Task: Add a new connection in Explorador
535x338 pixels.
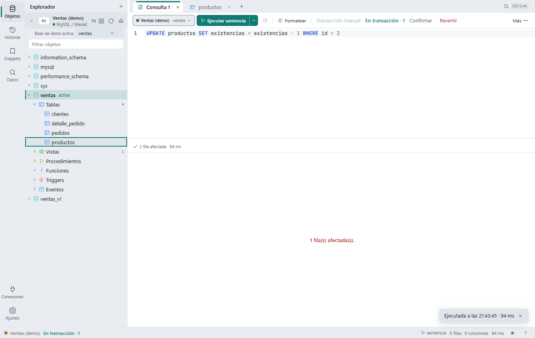Action: pyautogui.click(x=121, y=7)
